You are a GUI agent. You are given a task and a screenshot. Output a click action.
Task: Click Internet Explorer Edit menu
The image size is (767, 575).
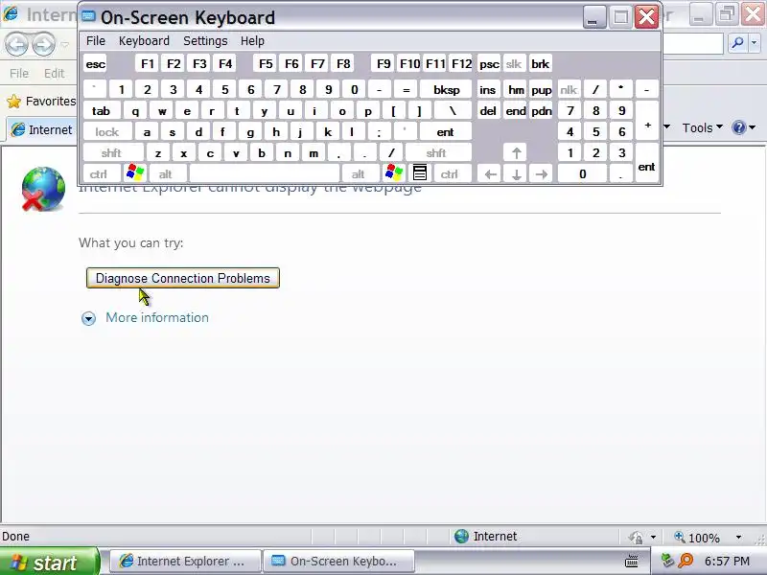click(x=55, y=74)
